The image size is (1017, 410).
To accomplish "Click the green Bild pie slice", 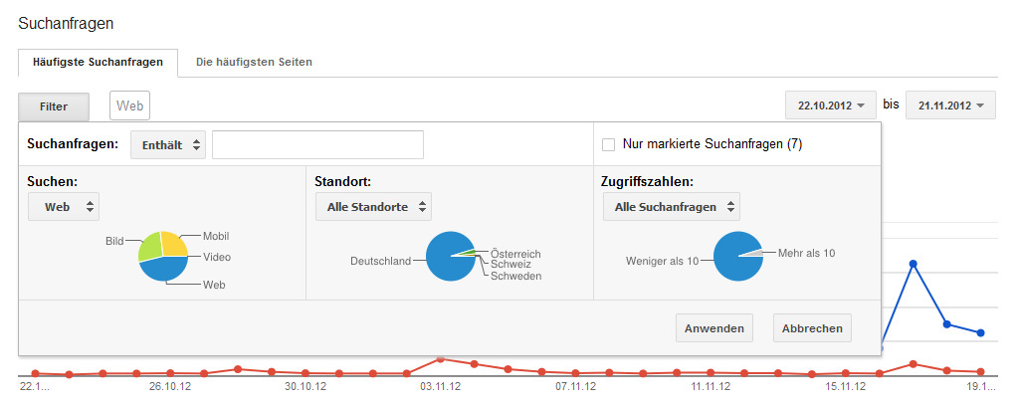I will 150,247.
